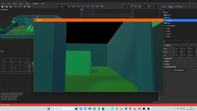Close the Spacy3D game window
The height and width of the screenshot is (111, 197).
162,20
